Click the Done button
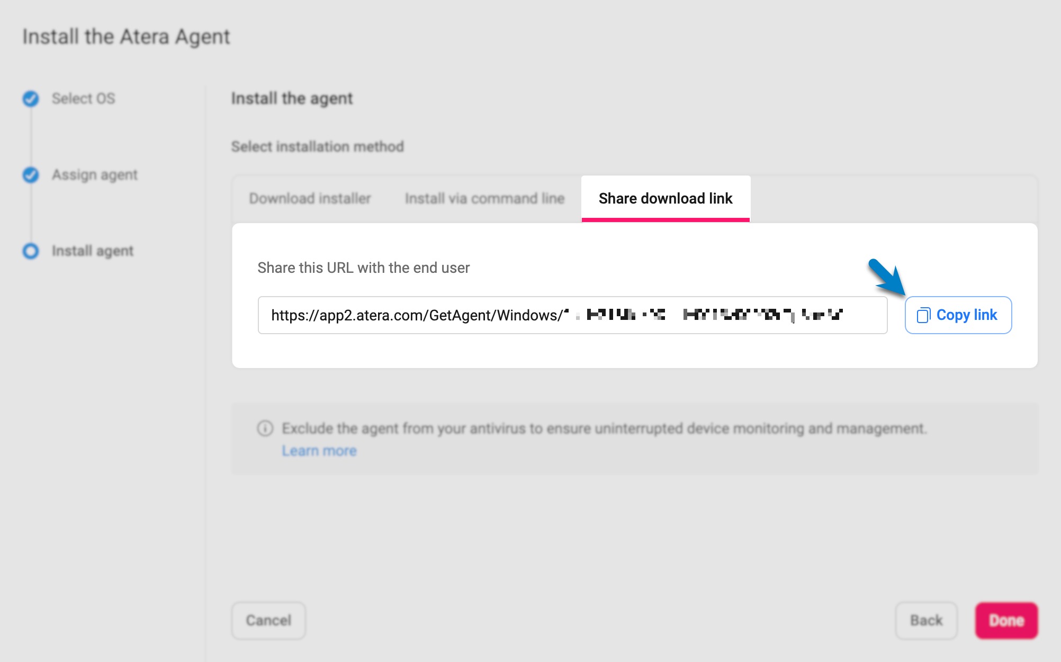This screenshot has height=662, width=1061. click(x=1006, y=620)
